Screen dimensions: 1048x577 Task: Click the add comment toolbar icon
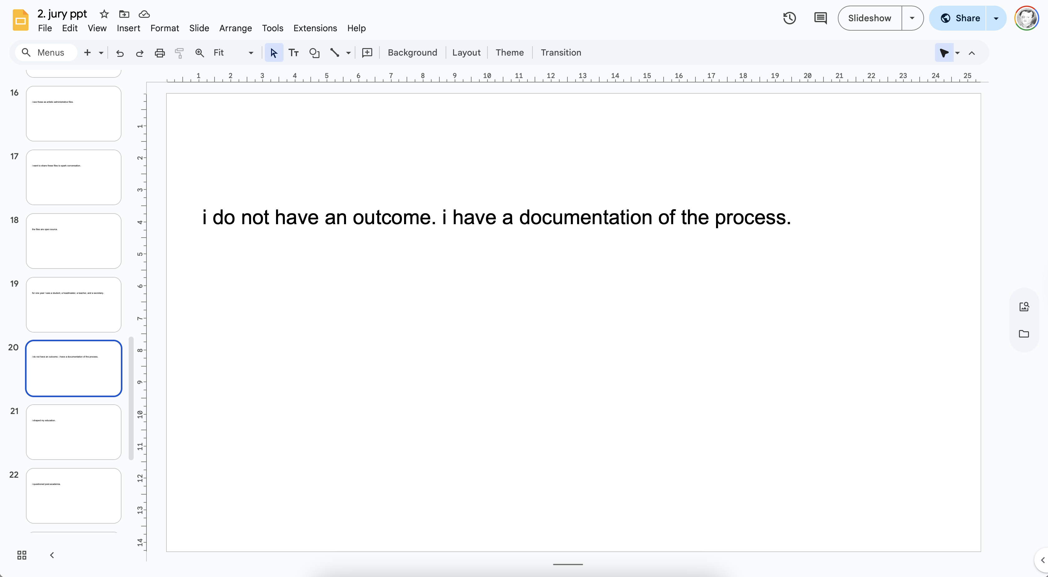point(367,53)
